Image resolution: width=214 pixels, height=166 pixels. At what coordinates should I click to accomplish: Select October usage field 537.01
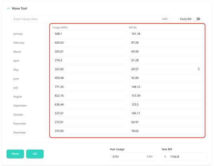point(89,113)
